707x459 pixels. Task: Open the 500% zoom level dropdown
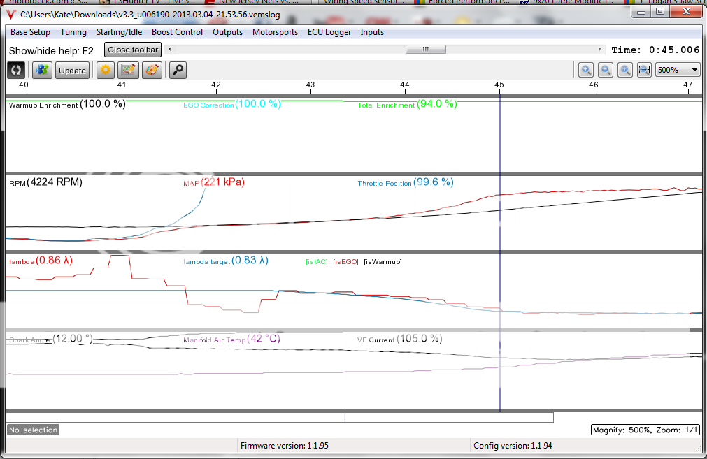(x=678, y=70)
